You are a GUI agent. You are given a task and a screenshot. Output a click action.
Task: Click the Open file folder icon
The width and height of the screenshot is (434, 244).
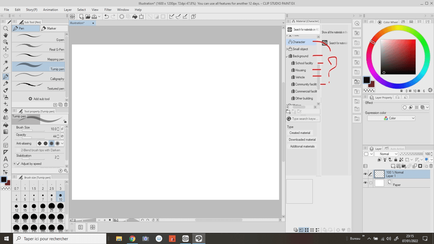coord(88,17)
